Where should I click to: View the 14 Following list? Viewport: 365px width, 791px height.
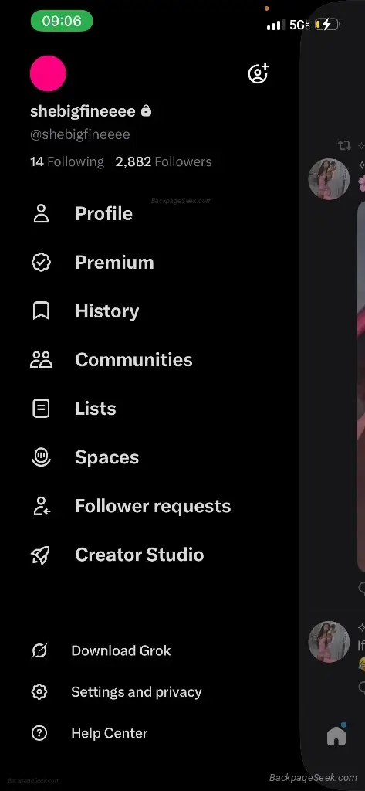pos(67,162)
